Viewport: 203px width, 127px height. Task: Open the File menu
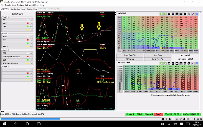point(2,5)
